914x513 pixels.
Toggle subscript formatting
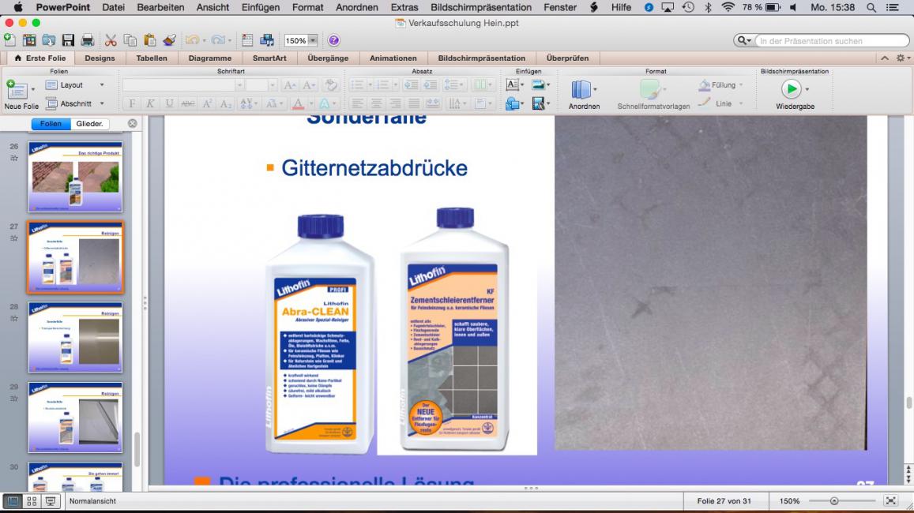(226, 103)
